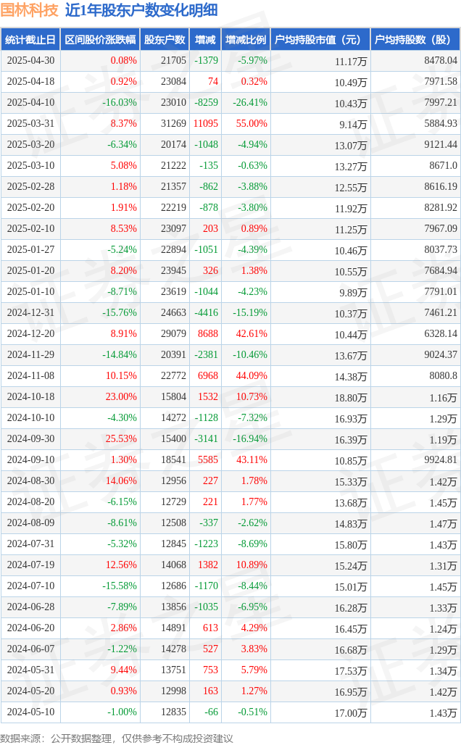
Task: Click the 2024-05-10 date cell
Action: [x=31, y=712]
